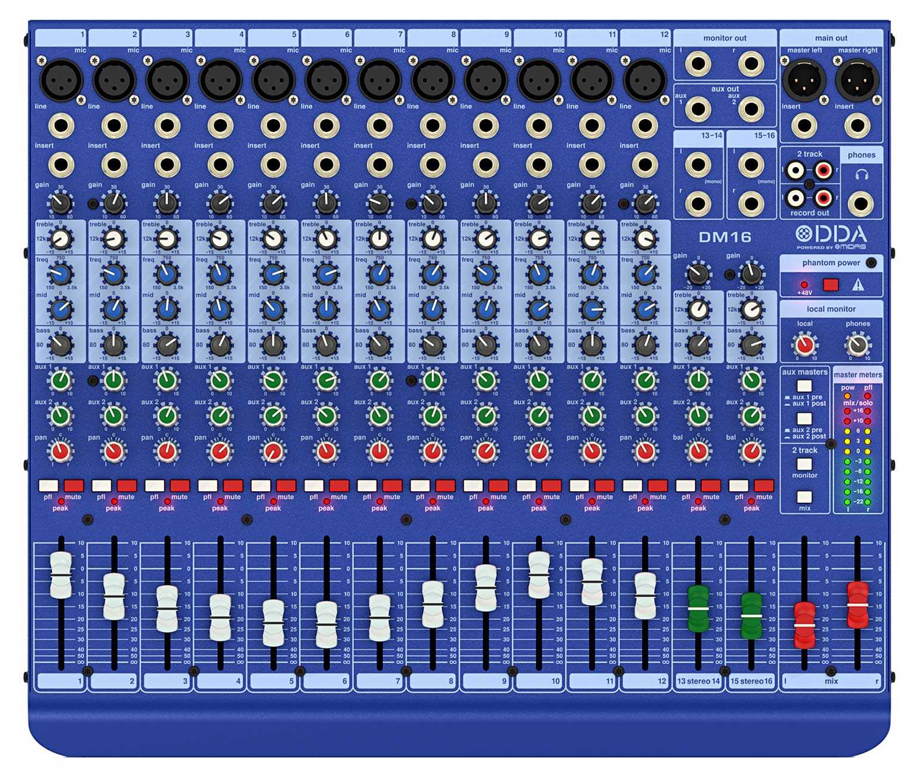Select the channel 1 mic XLR input

point(61,81)
